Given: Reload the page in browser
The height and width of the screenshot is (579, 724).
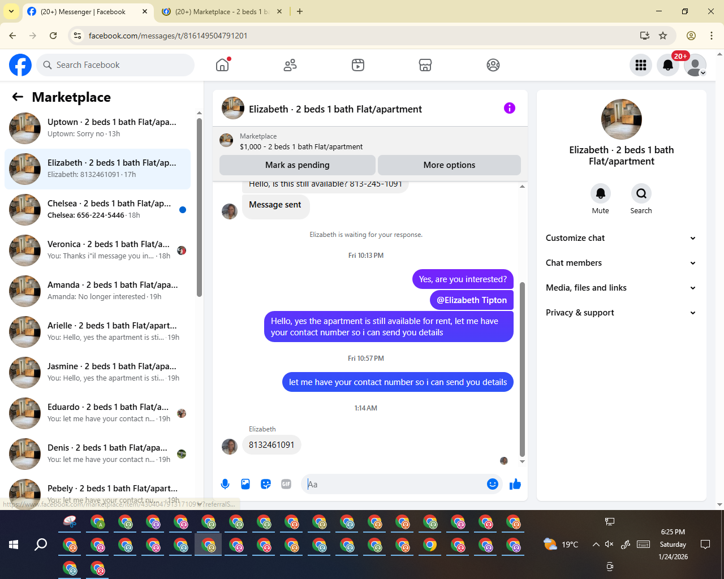Looking at the screenshot, I should pyautogui.click(x=53, y=36).
